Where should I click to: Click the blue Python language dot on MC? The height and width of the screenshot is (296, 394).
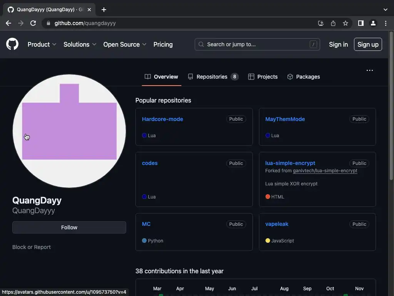(144, 240)
